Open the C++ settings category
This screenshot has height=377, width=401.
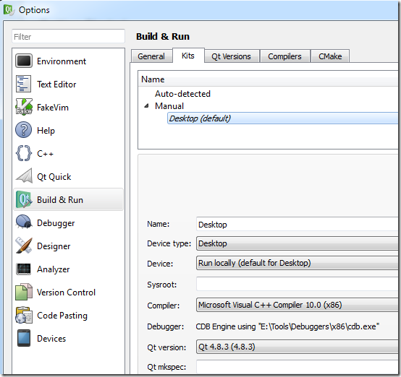click(x=68, y=153)
